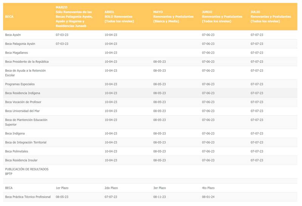The width and height of the screenshot is (302, 206).
Task: Select the Beca Patagonia Aysén row label
Action: [20, 44]
